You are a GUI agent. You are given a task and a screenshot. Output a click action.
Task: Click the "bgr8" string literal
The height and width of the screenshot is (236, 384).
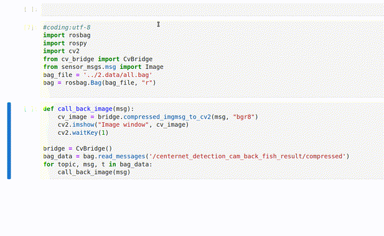[244, 117]
